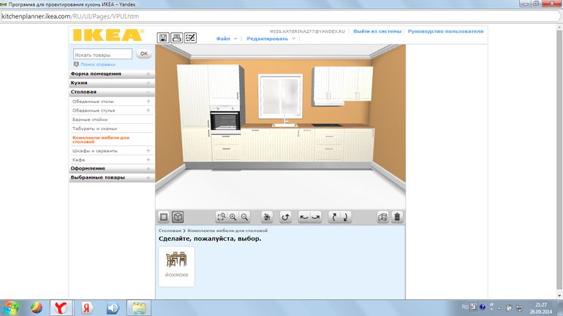This screenshot has width=563, height=316.
Task: Select Барные стойки in sidebar
Action: [90, 120]
